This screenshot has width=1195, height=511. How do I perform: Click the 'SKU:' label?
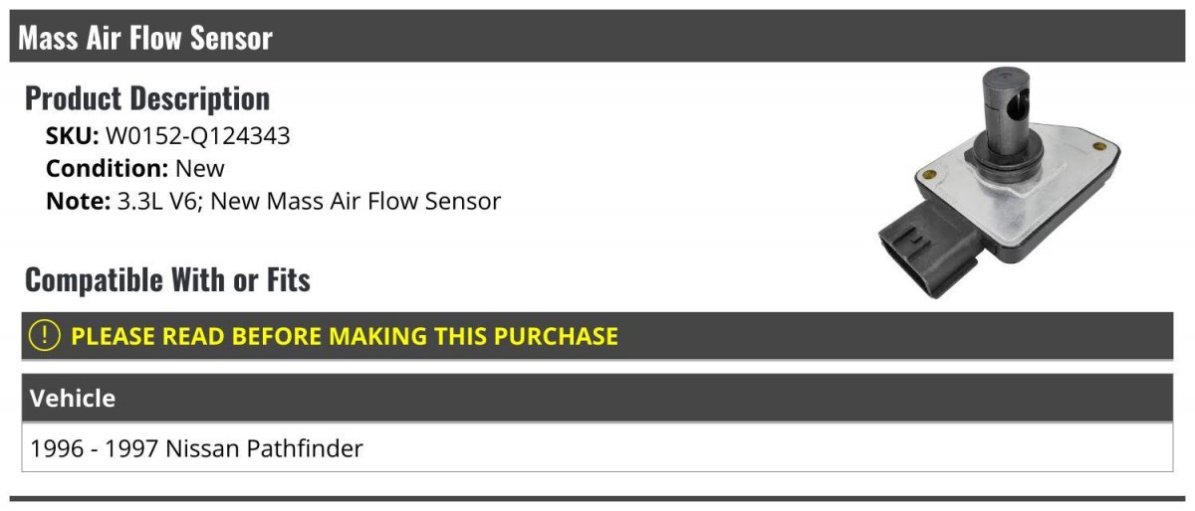pos(73,136)
